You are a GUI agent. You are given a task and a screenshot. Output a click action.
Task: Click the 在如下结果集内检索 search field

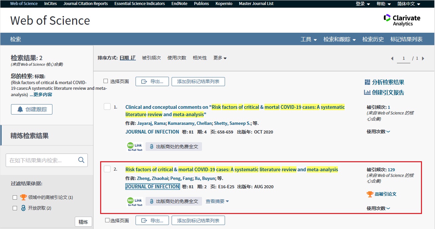47,160
